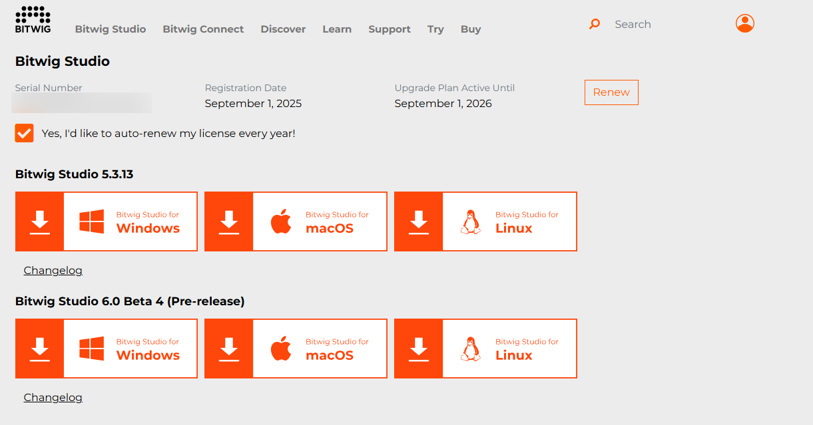Select Learn in the navigation bar

point(337,29)
